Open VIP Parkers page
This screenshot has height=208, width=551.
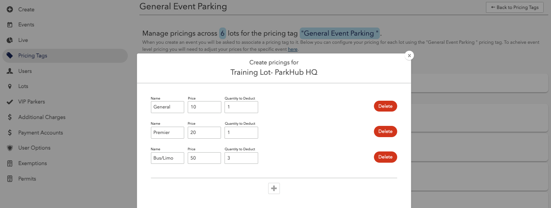tap(32, 102)
